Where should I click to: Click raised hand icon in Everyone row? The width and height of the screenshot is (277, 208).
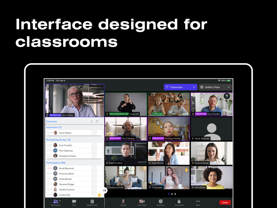click(97, 121)
